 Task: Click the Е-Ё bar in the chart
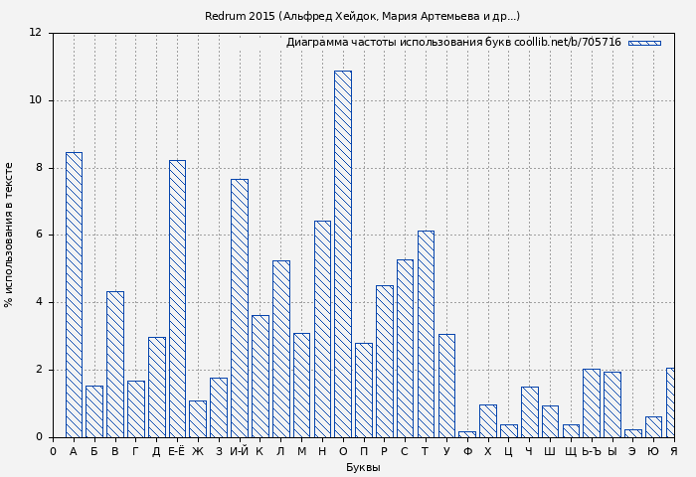(x=177, y=298)
